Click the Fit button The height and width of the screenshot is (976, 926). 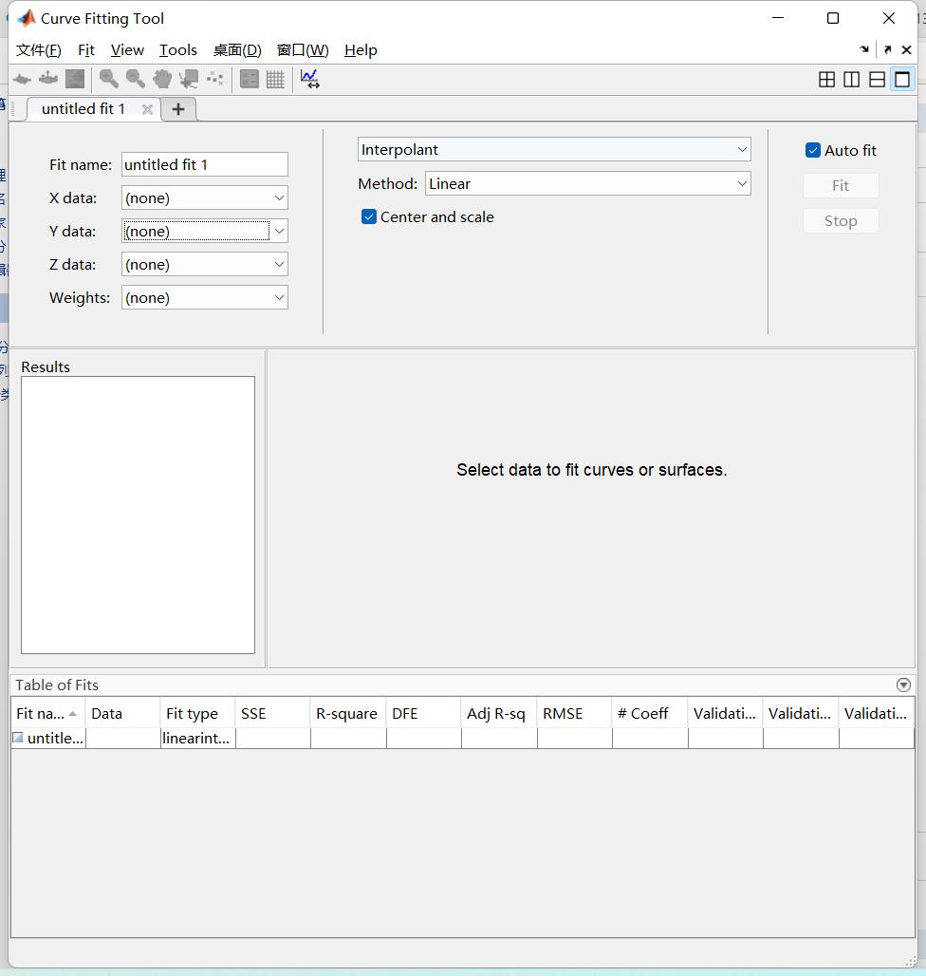[841, 185]
